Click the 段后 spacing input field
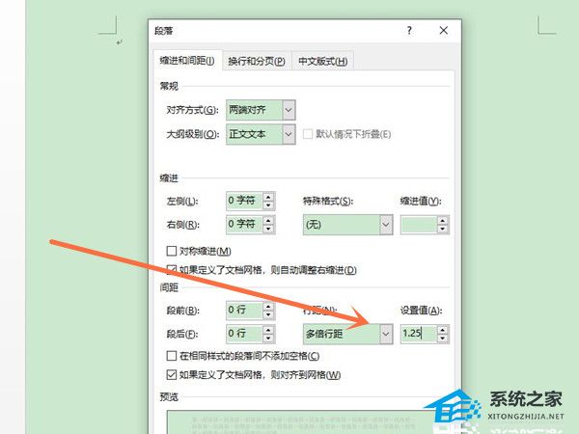This screenshot has width=579, height=434. [244, 334]
